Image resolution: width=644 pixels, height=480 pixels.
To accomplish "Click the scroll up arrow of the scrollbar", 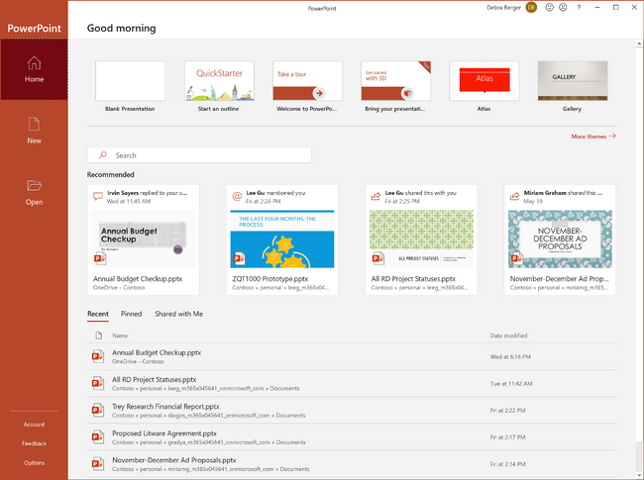I will click(x=639, y=44).
